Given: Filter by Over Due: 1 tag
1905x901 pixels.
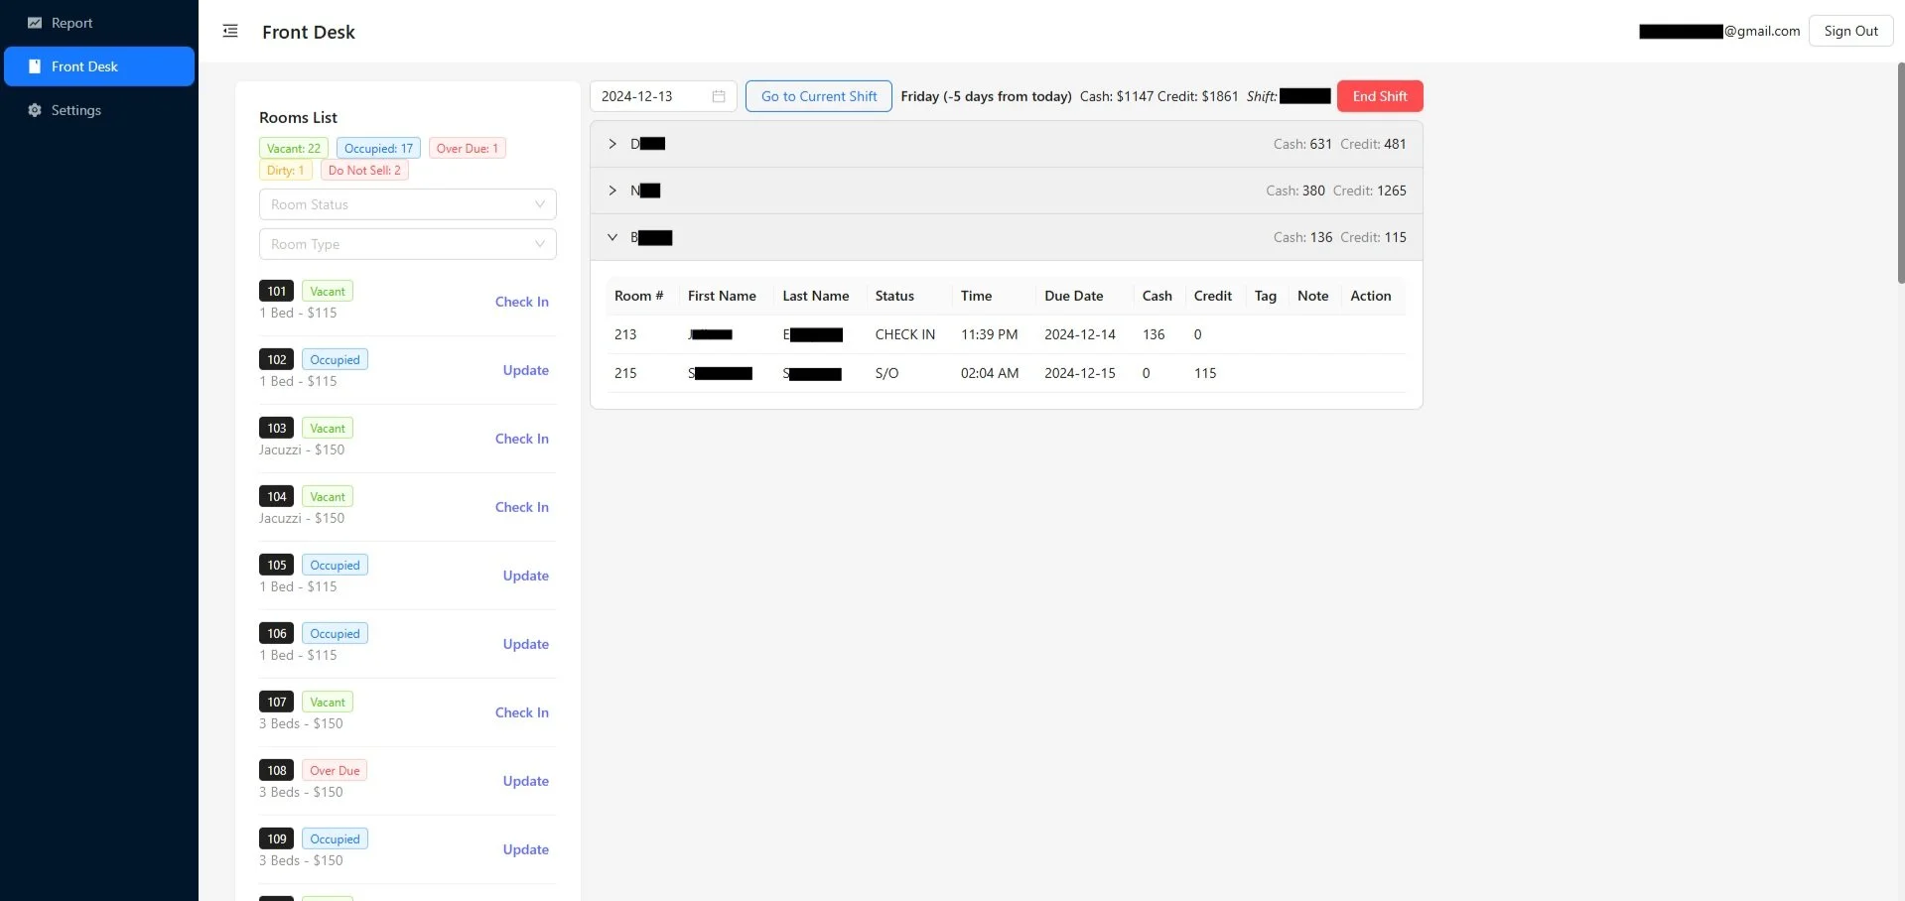Looking at the screenshot, I should click(468, 148).
